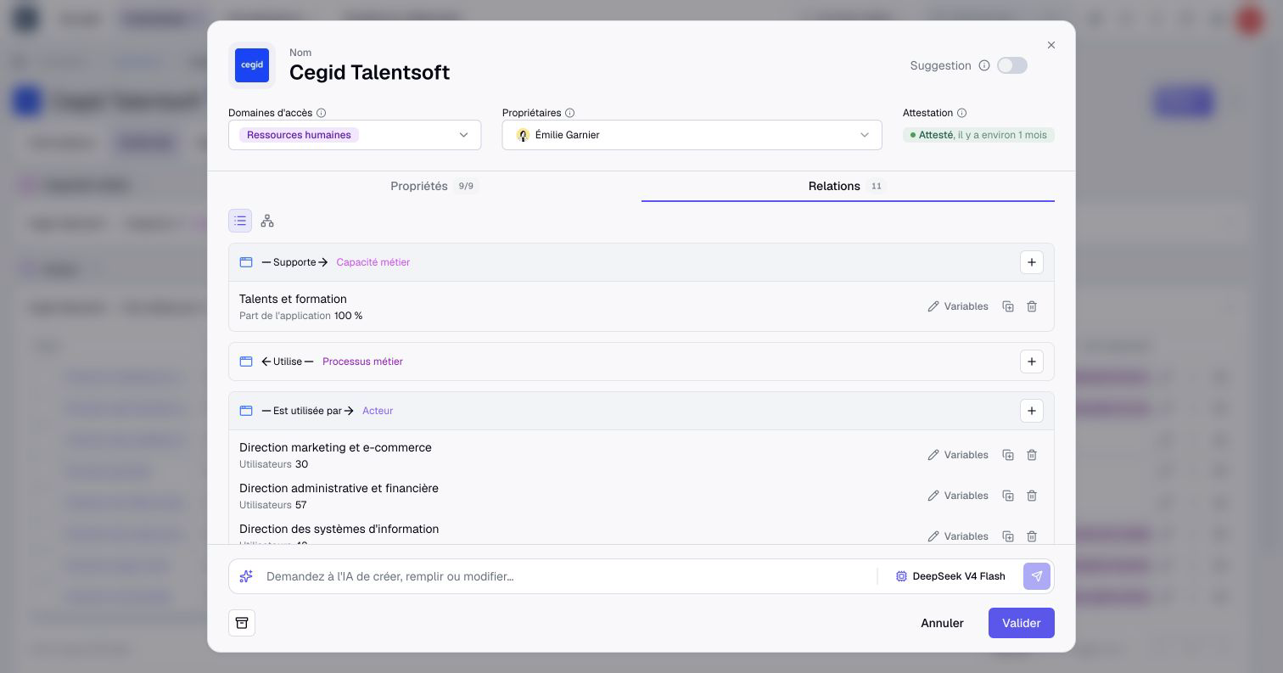Image resolution: width=1283 pixels, height=673 pixels.
Task: Click the AI prompt input field
Action: click(567, 576)
